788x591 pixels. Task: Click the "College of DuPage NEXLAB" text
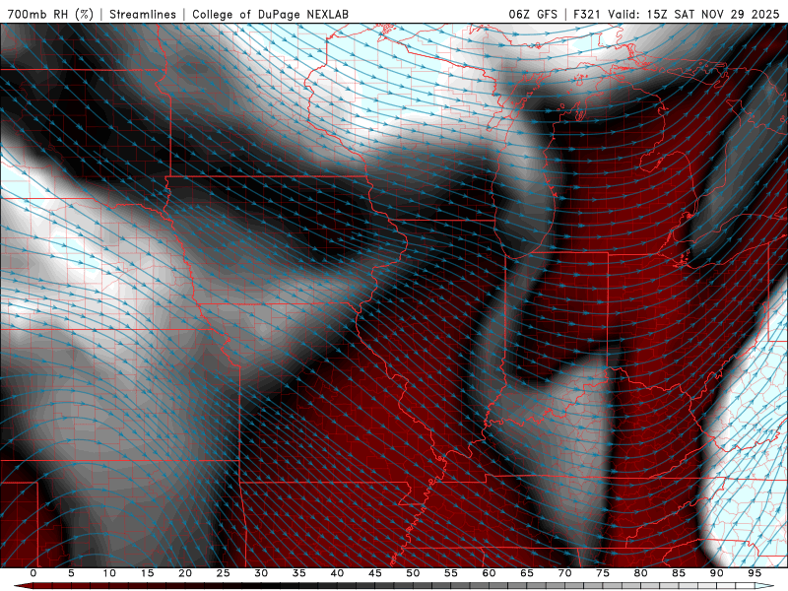coord(270,14)
